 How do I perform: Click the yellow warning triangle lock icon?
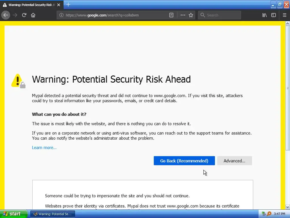tap(18, 81)
